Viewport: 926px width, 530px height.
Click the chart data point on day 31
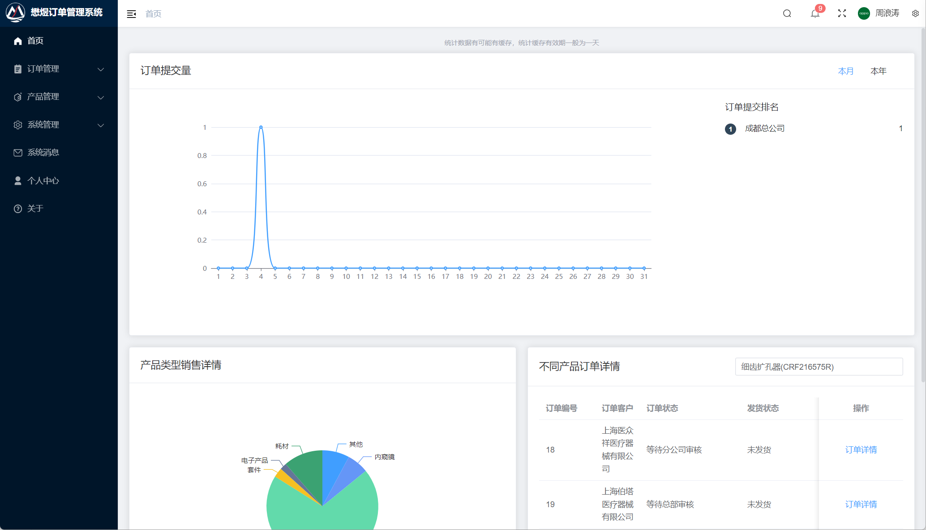click(x=644, y=268)
